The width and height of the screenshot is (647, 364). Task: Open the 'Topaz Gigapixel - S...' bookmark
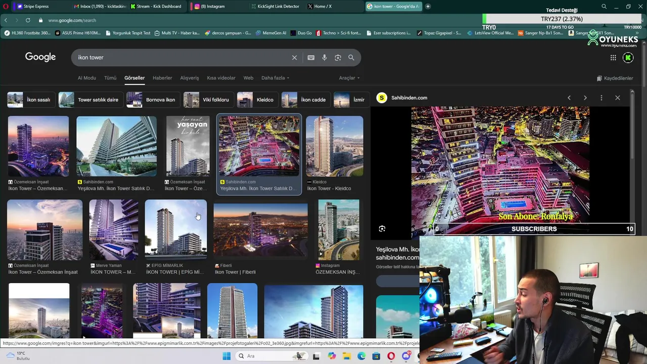tap(439, 33)
